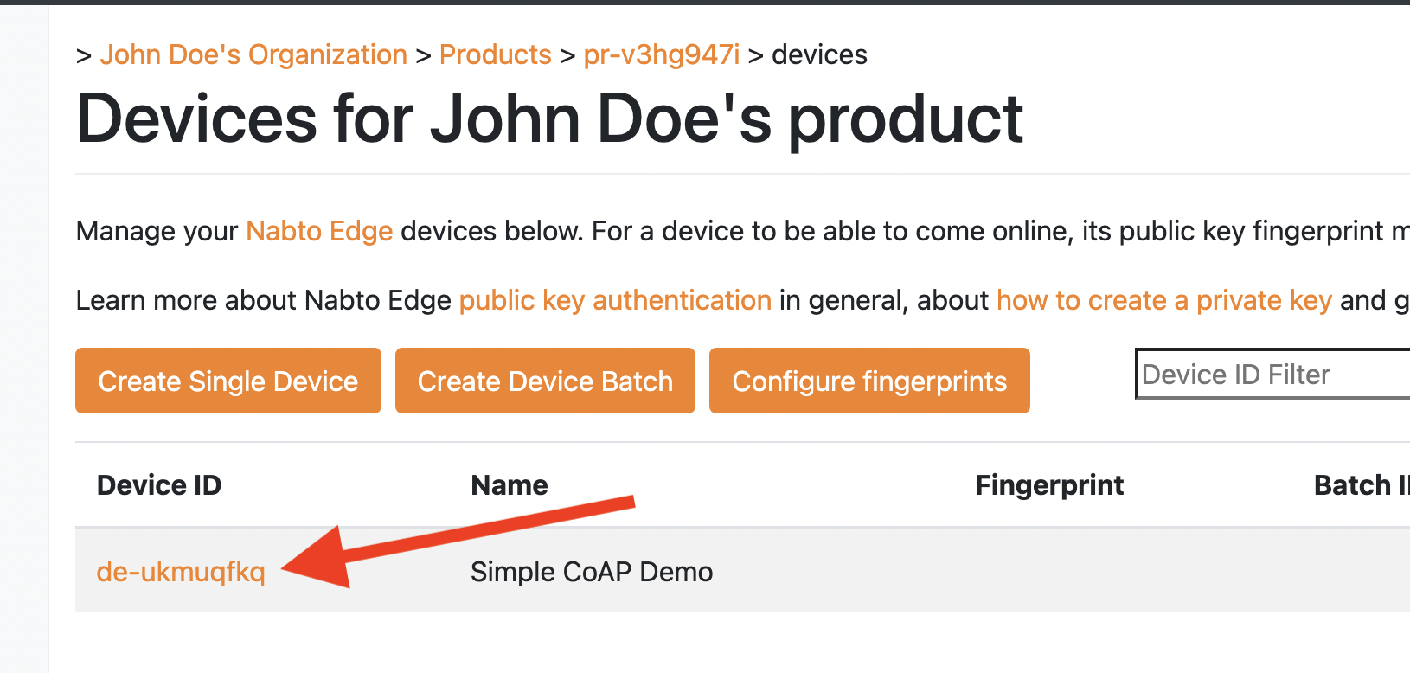Screen dimensions: 1410x673
Task: Open the public key authentication link
Action: click(x=615, y=300)
